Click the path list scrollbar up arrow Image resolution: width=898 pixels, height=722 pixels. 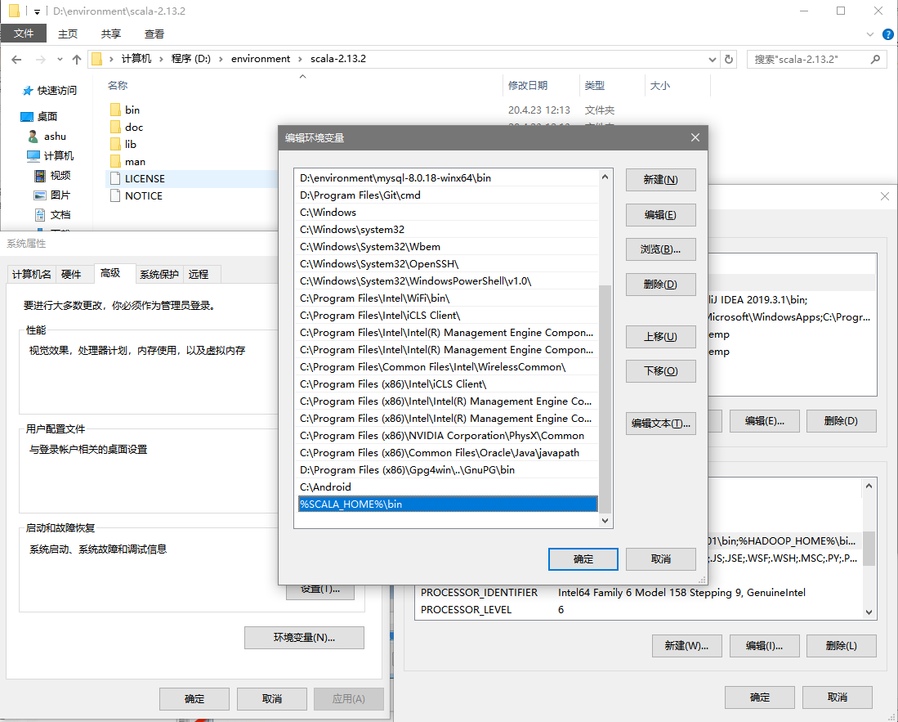pyautogui.click(x=605, y=177)
